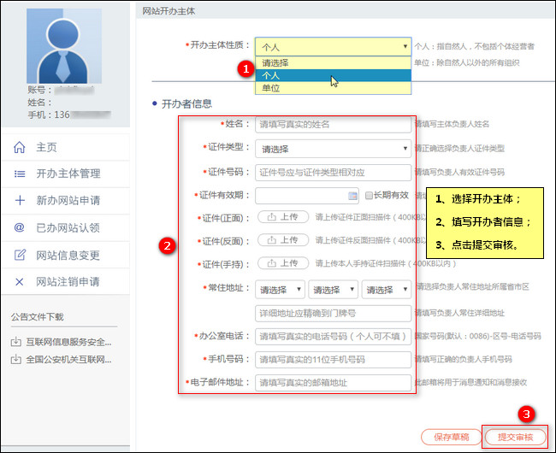Click the 姓名 input field
556x453 pixels.
[333, 124]
